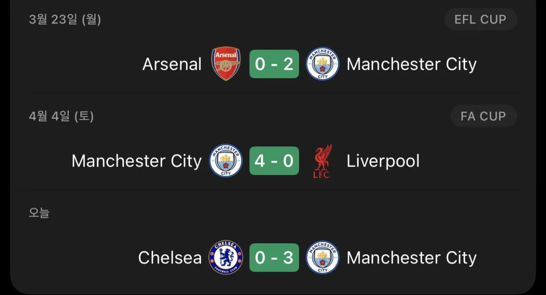The width and height of the screenshot is (546, 295).
Task: Open the Chelsea team name
Action: (170, 258)
